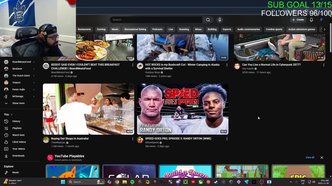The image size is (332, 186).
Task: Open Spotify from the taskbar
Action: 132,182
